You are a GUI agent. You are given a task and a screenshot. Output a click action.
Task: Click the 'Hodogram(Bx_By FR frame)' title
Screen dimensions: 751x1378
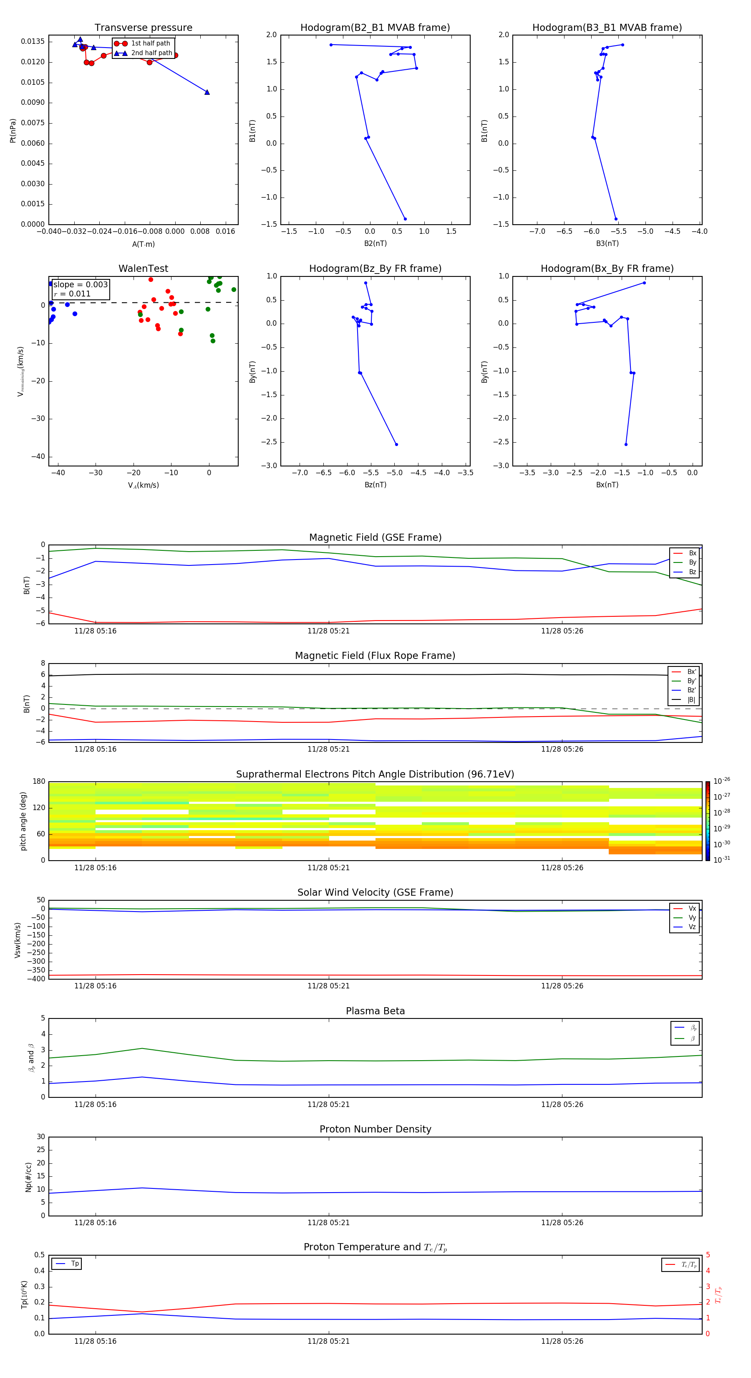click(607, 269)
